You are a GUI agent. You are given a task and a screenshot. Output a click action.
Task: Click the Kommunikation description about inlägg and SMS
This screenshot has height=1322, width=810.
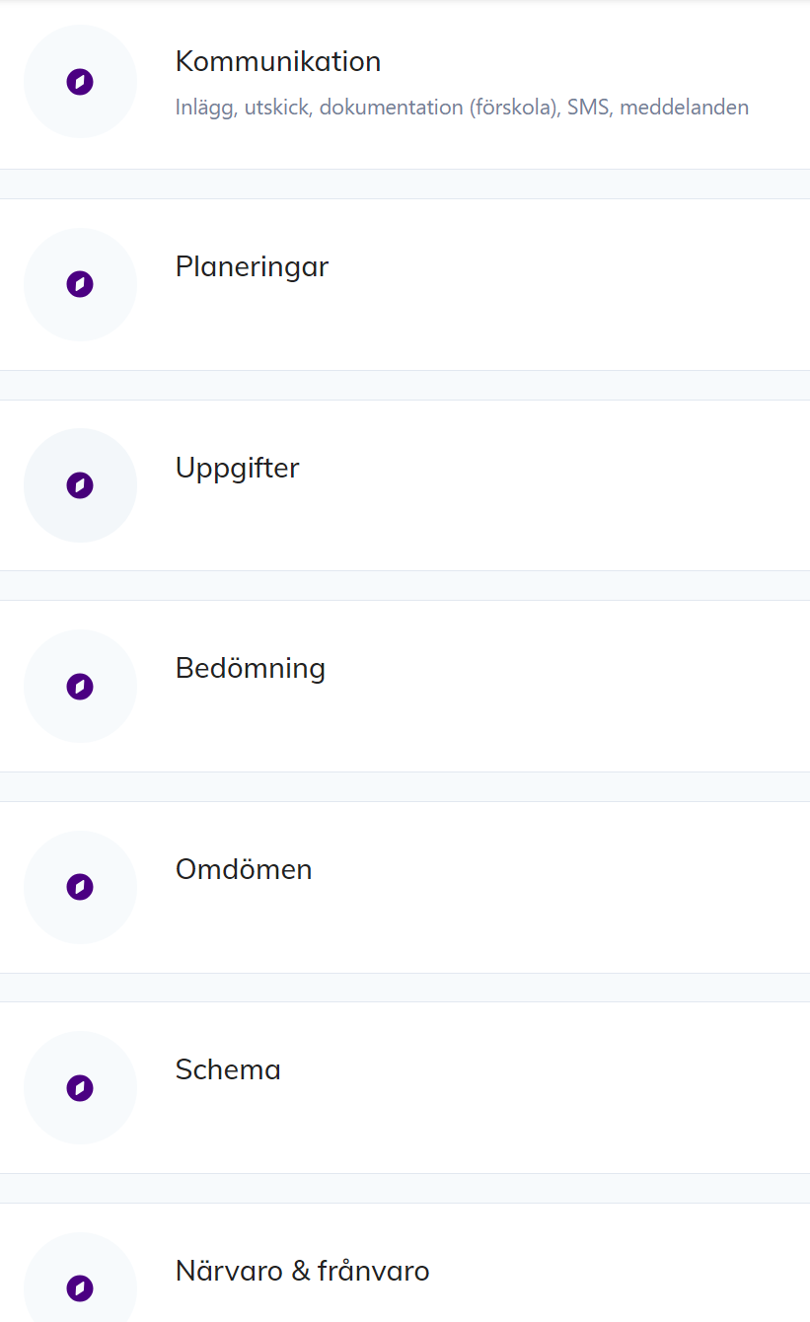coord(462,108)
